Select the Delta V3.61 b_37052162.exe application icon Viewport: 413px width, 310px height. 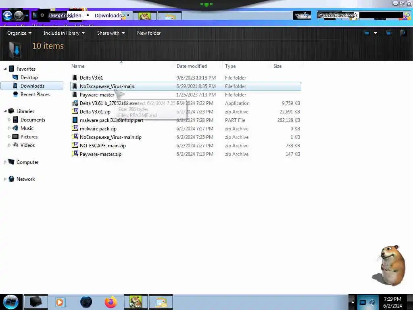(75, 103)
